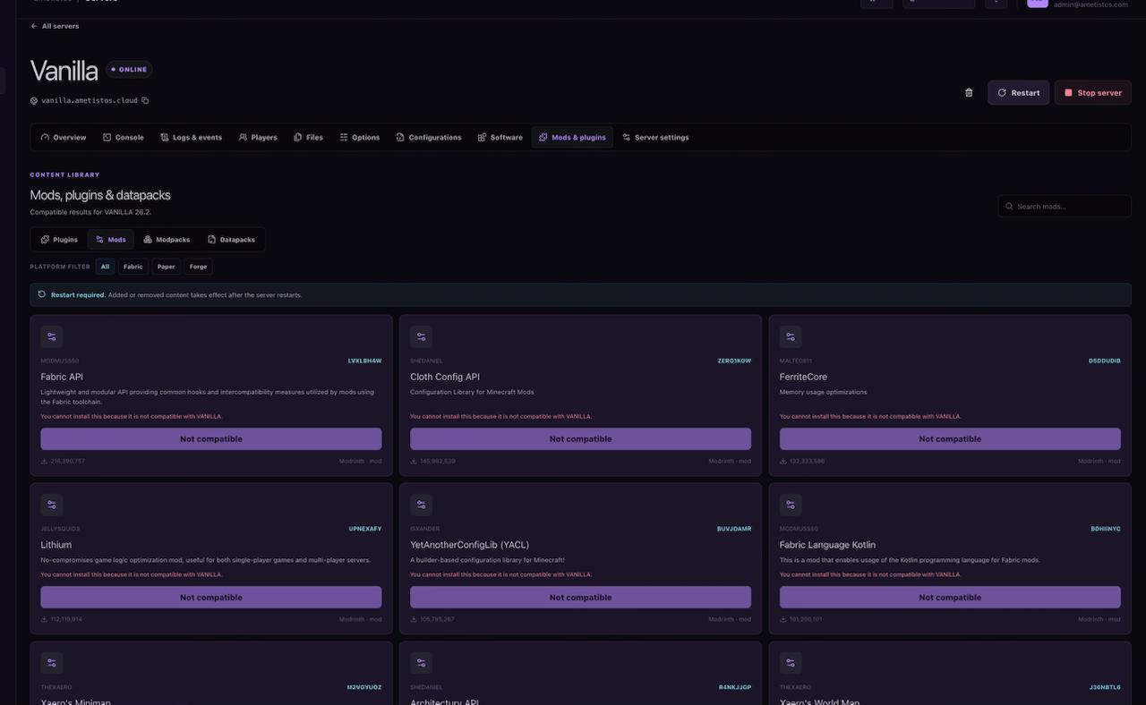This screenshot has width=1146, height=705.
Task: Click the Xaero's World Map mod icon
Action: 791,663
